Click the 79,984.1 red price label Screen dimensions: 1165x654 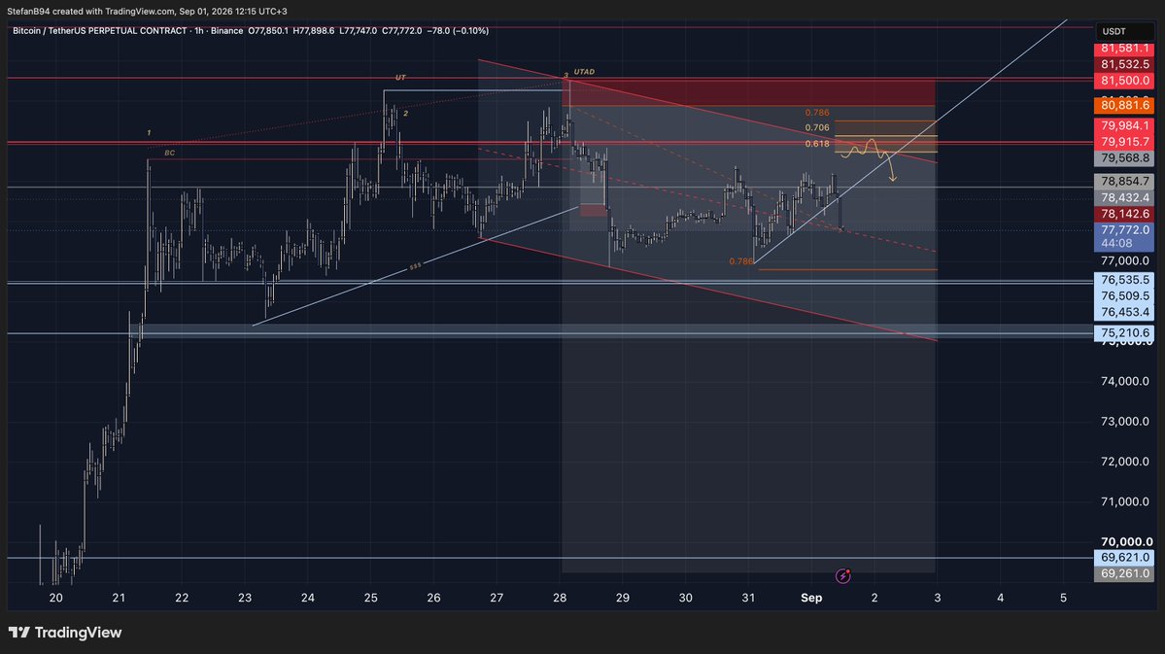pos(1125,125)
